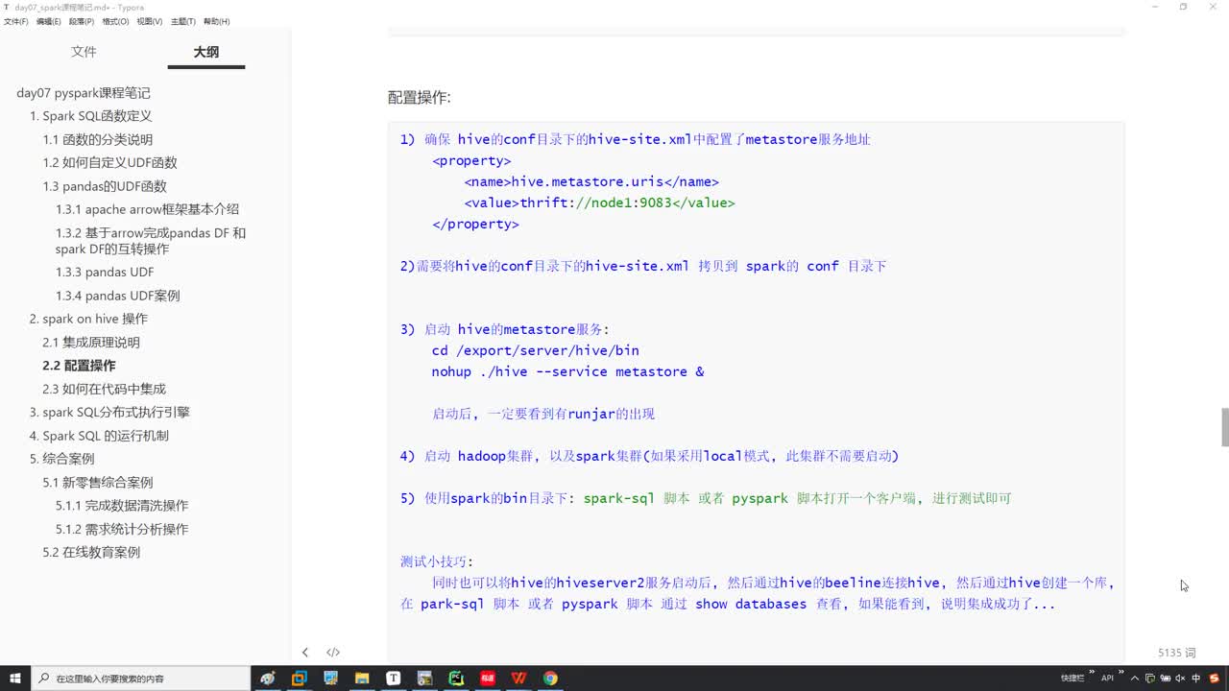1229x691 pixels.
Task: Click the hive.metastore.uris name line
Action: point(591,181)
